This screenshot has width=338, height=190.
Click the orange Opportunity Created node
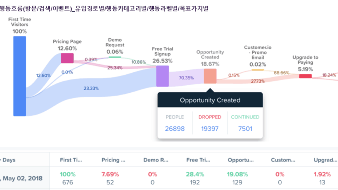tap(210, 76)
